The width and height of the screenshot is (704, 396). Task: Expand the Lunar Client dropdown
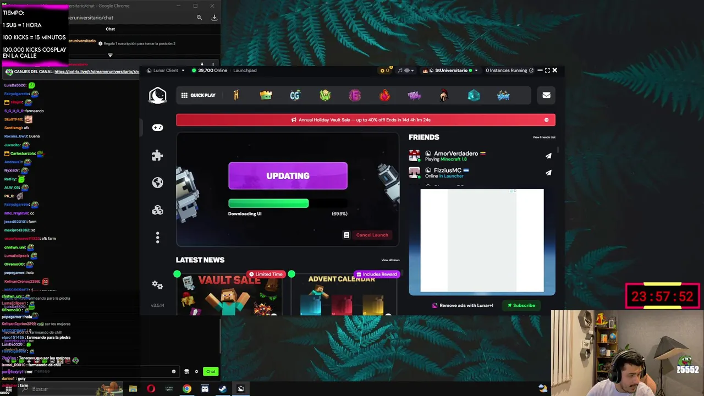tap(166, 70)
